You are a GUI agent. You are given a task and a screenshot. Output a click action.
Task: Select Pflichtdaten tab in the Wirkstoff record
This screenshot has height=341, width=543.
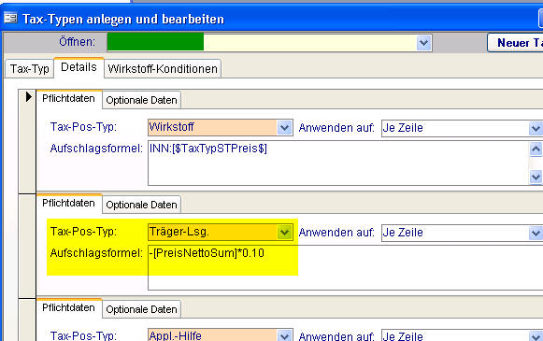(x=68, y=99)
